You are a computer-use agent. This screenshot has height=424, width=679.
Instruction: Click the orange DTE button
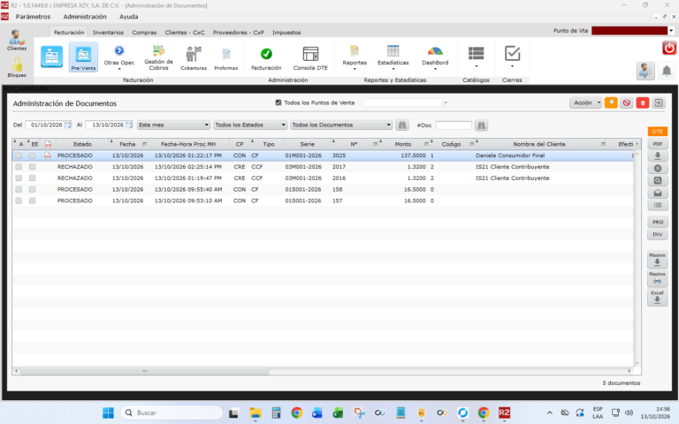pyautogui.click(x=658, y=132)
